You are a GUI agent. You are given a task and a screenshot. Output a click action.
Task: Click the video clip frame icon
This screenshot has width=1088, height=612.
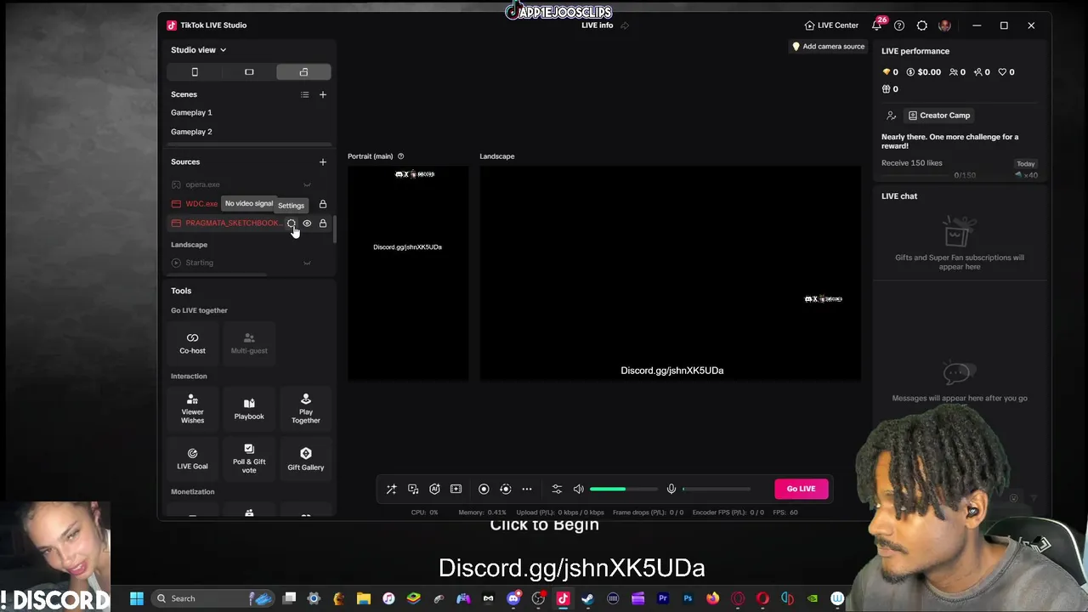coord(456,489)
